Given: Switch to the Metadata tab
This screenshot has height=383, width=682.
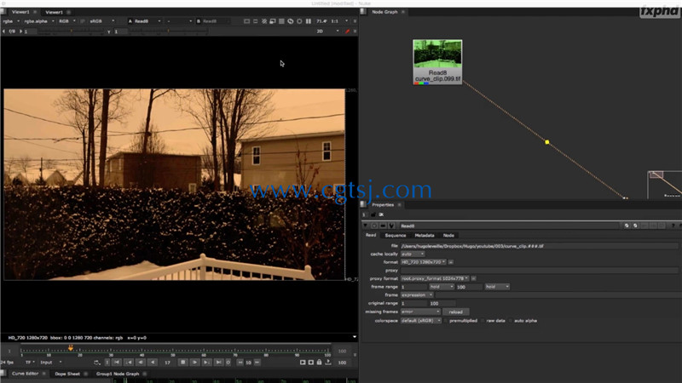Looking at the screenshot, I should 424,236.
